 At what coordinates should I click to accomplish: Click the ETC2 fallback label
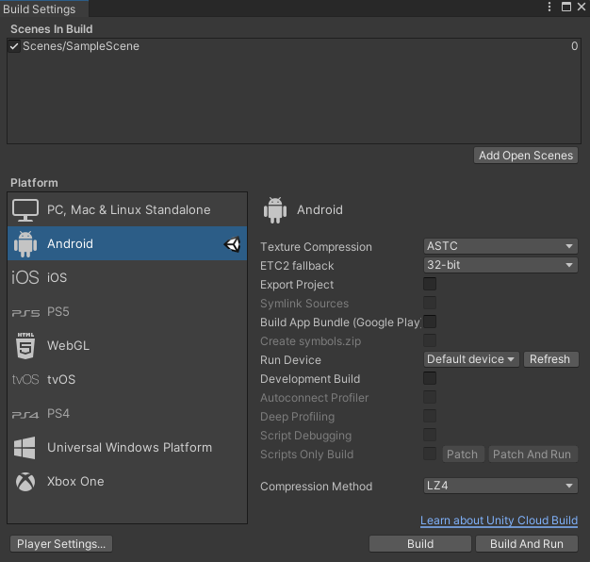(x=297, y=266)
